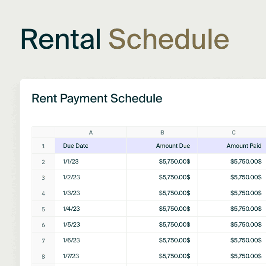Click the Due Date header cell

point(91,146)
